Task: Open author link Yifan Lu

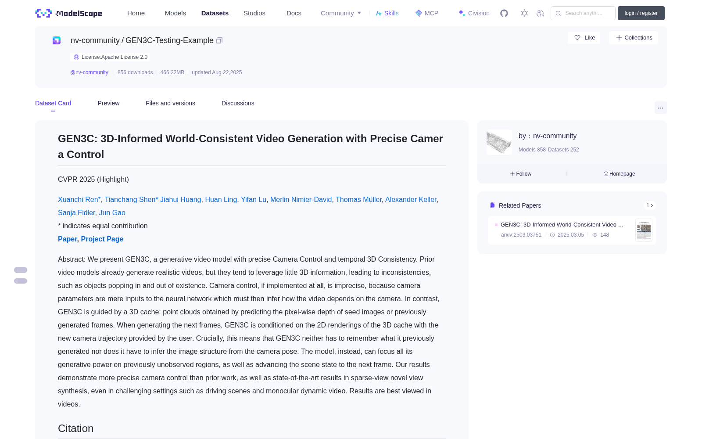Action: 254,199
